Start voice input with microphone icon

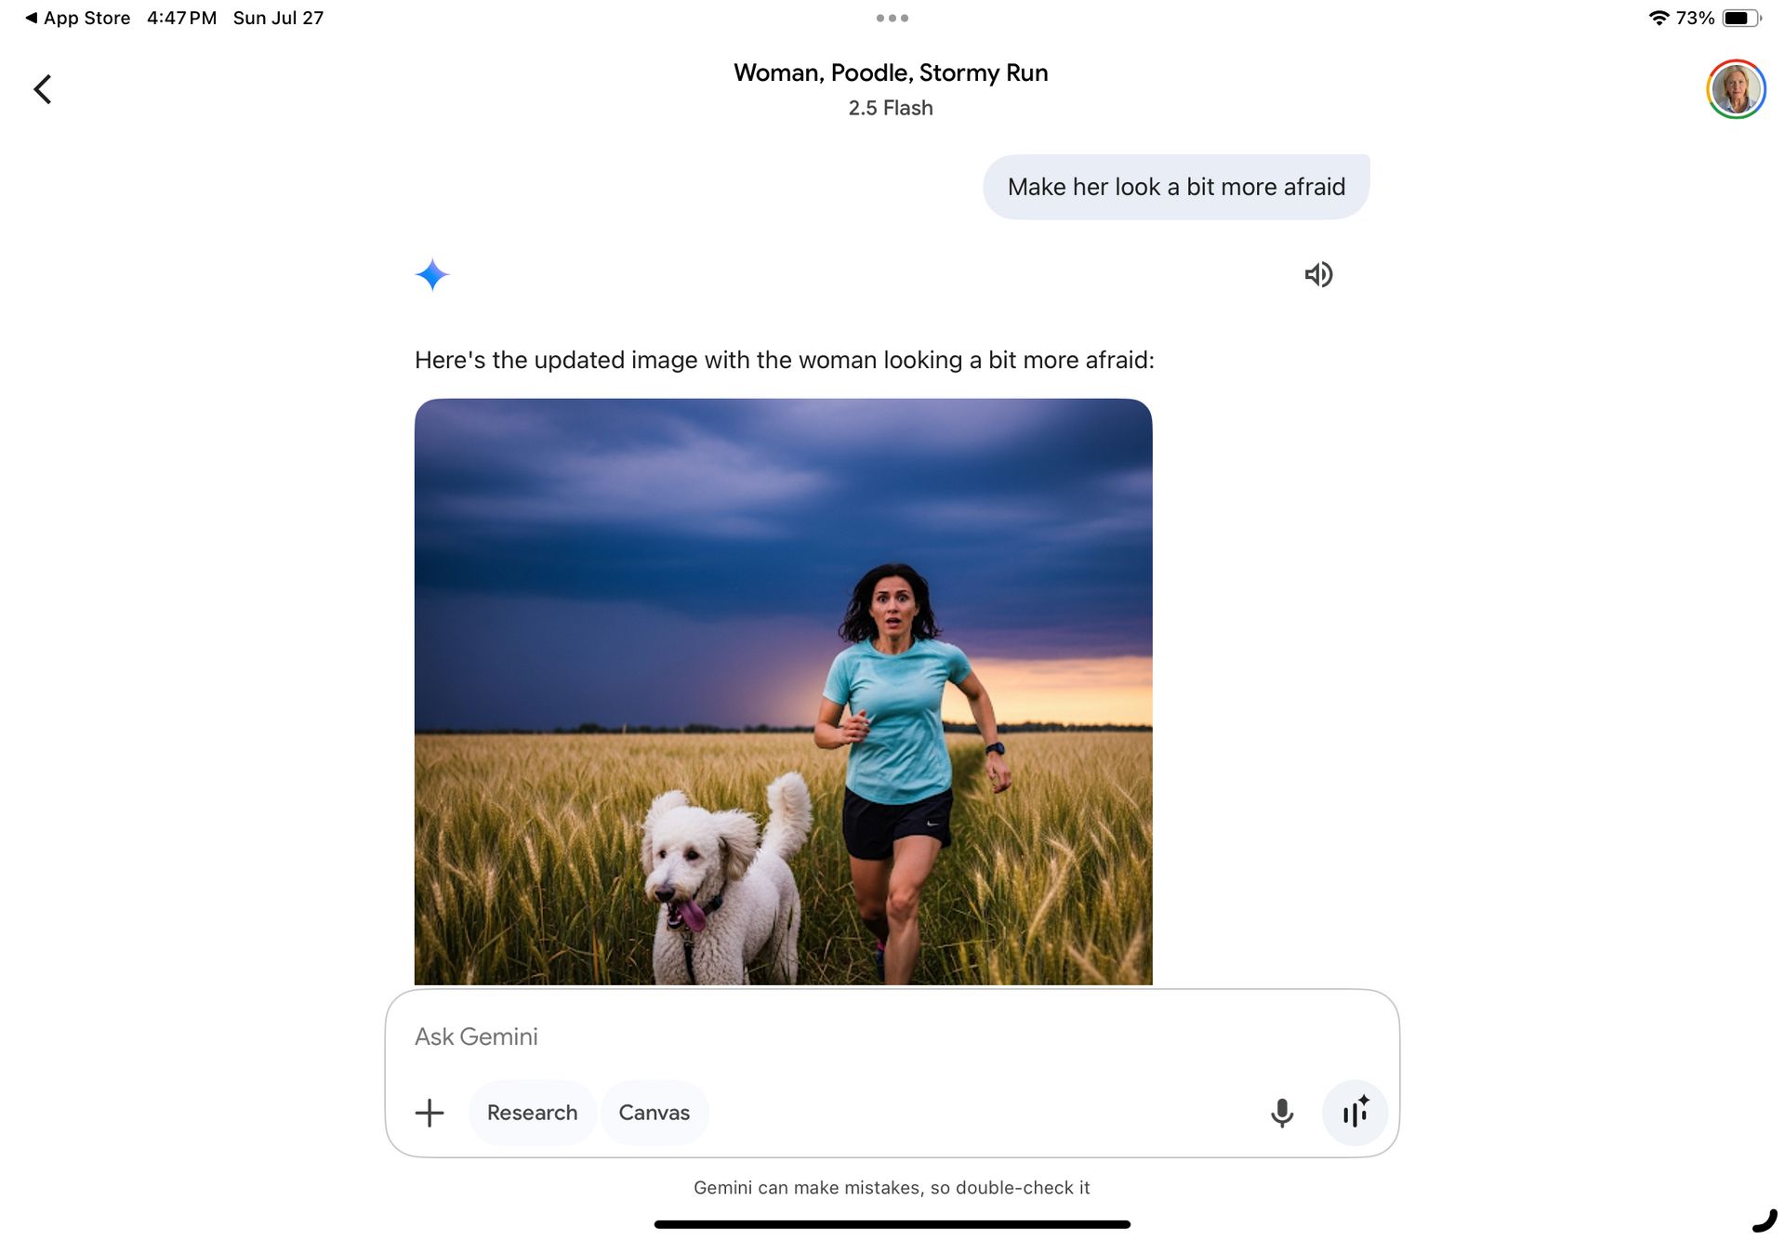pyautogui.click(x=1281, y=1113)
